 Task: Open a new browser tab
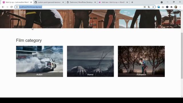click(132, 2)
